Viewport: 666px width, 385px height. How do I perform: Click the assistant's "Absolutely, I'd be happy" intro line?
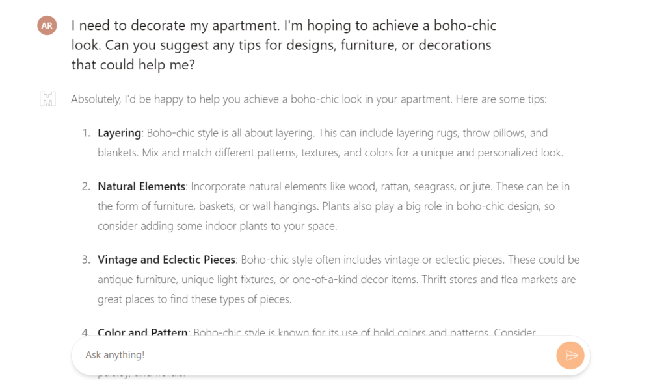[x=309, y=100]
